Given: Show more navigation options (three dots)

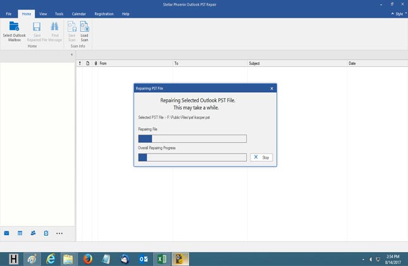Looking at the screenshot, I should coord(59,233).
